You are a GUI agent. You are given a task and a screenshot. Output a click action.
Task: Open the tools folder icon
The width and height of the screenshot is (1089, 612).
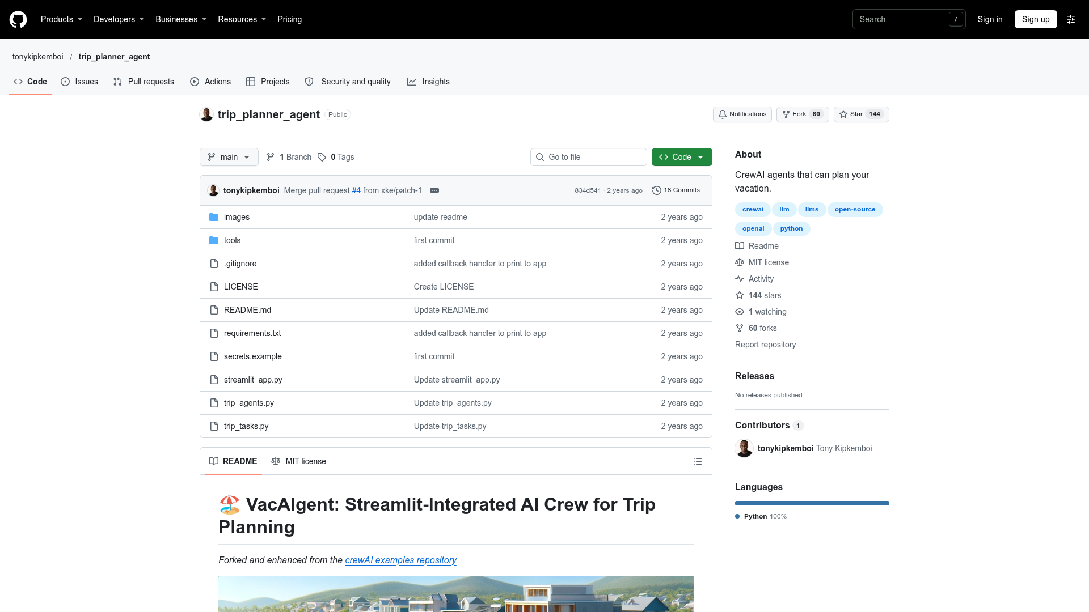(214, 240)
